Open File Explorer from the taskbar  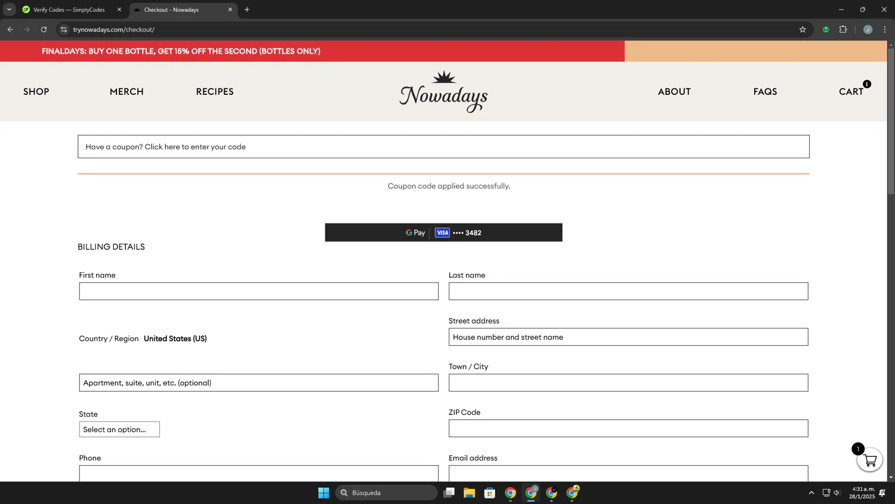[x=469, y=493]
